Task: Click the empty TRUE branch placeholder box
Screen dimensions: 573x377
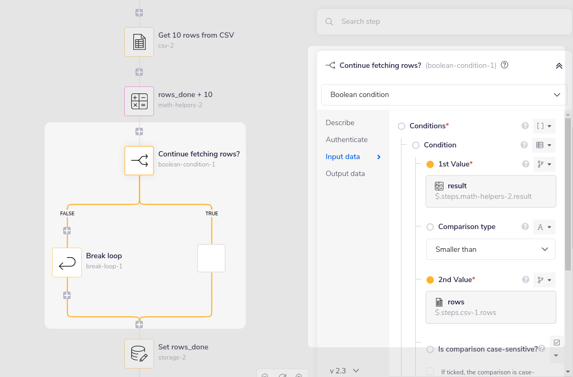Action: pos(211,258)
